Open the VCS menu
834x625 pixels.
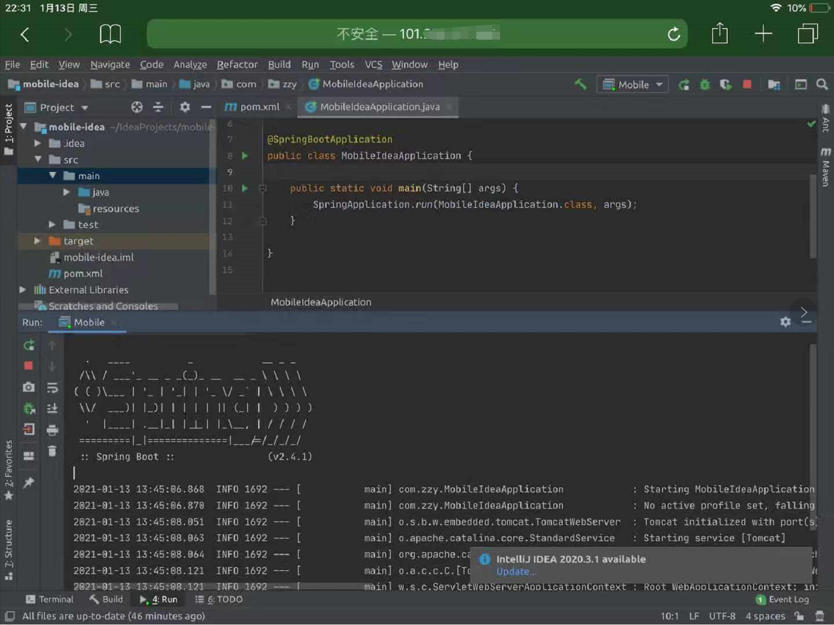coord(374,64)
